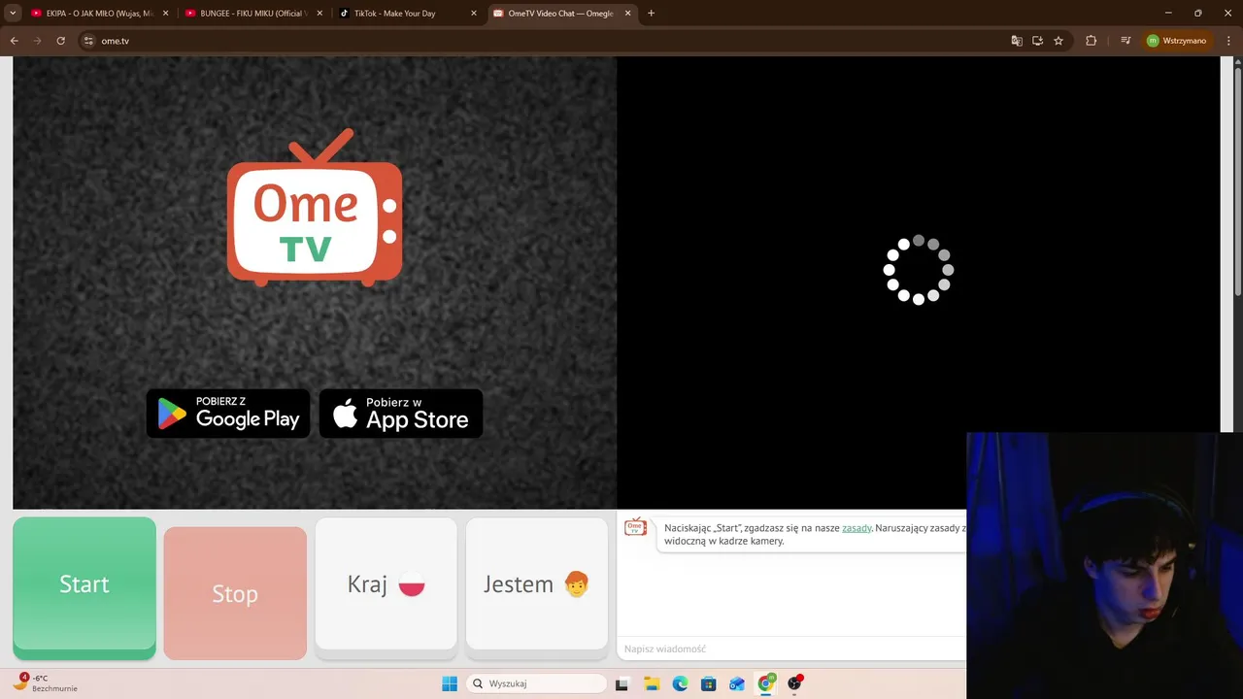Image resolution: width=1243 pixels, height=699 pixels.
Task: Close the EKIPA YouTube tab
Action: [165, 14]
